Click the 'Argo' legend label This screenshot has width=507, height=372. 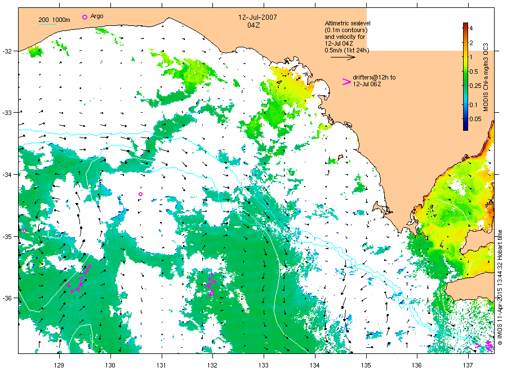pyautogui.click(x=97, y=16)
